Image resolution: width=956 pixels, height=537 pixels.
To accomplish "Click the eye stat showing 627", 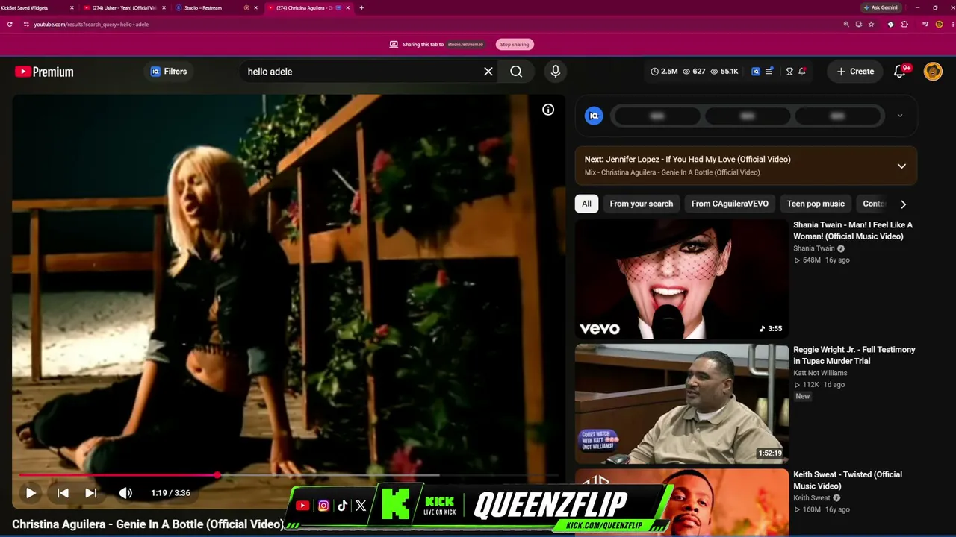I will [694, 72].
